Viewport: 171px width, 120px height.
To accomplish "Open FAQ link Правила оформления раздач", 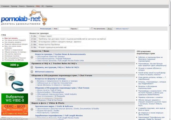I will pyautogui.click(x=16, y=44).
